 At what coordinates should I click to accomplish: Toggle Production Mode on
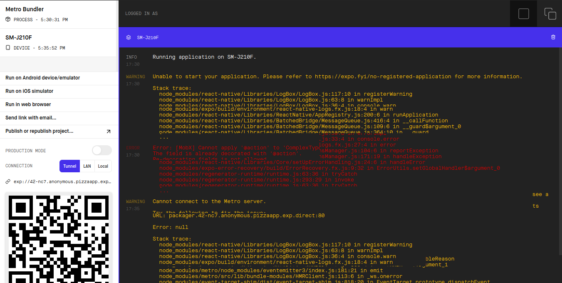click(102, 150)
